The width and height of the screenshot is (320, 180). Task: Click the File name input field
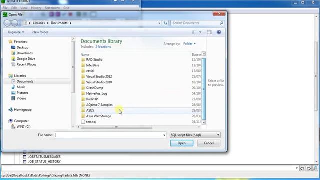click(x=108, y=135)
